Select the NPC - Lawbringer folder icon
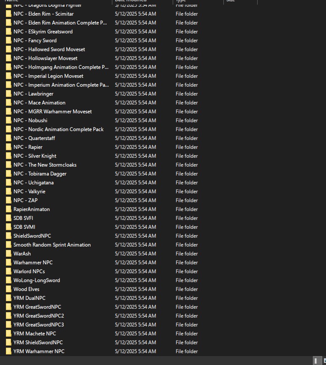Viewport: 326px width, 365px height. (x=8, y=94)
